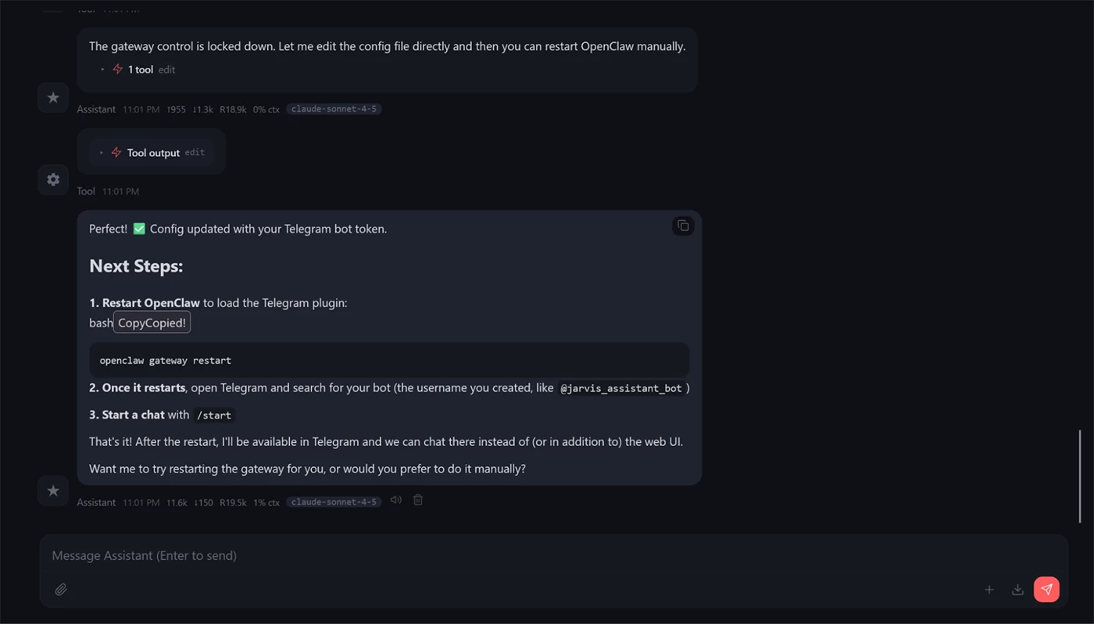This screenshot has height=624, width=1094.
Task: Click the paperclip attach file icon
Action: 61,590
